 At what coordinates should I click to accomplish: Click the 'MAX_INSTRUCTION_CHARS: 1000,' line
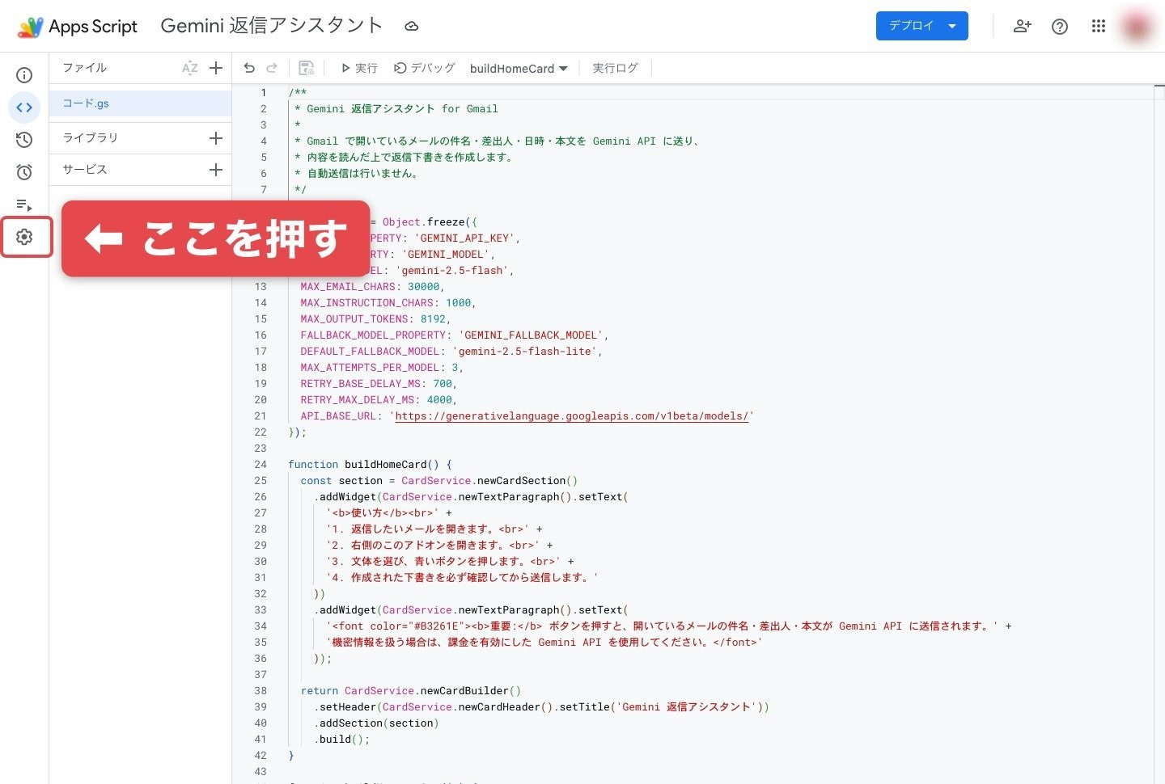coord(388,303)
